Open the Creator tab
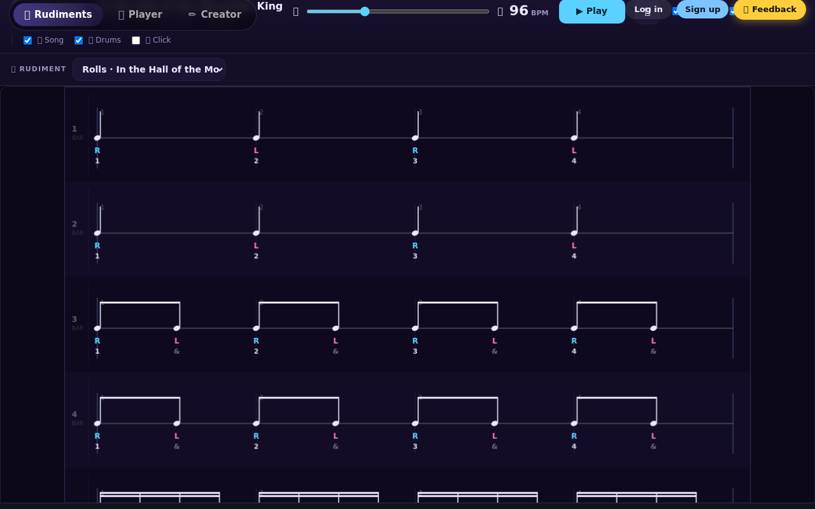This screenshot has height=509, width=815. 215,15
